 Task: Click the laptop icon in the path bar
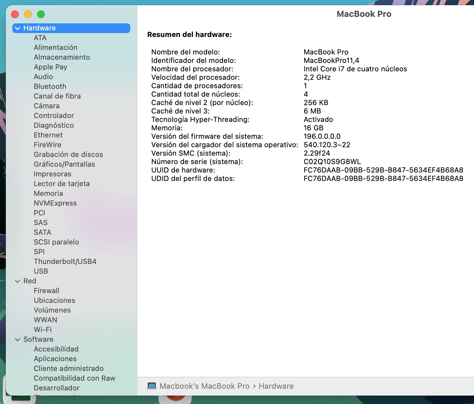tap(151, 386)
